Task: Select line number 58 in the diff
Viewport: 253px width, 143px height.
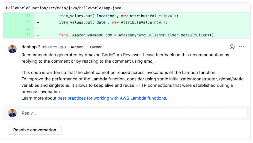Action: tap(29, 28)
